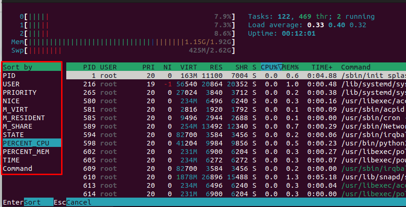
Task: Choose STATE in the sort list
Action: (x=13, y=135)
